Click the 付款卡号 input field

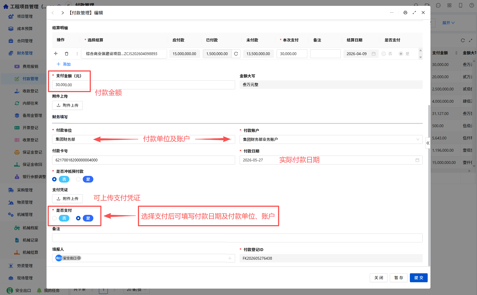(x=143, y=160)
